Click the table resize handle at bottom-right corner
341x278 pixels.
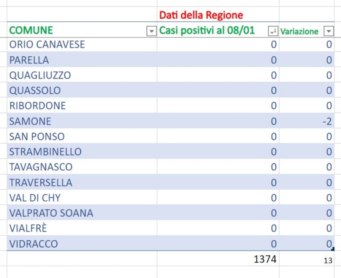click(x=333, y=250)
